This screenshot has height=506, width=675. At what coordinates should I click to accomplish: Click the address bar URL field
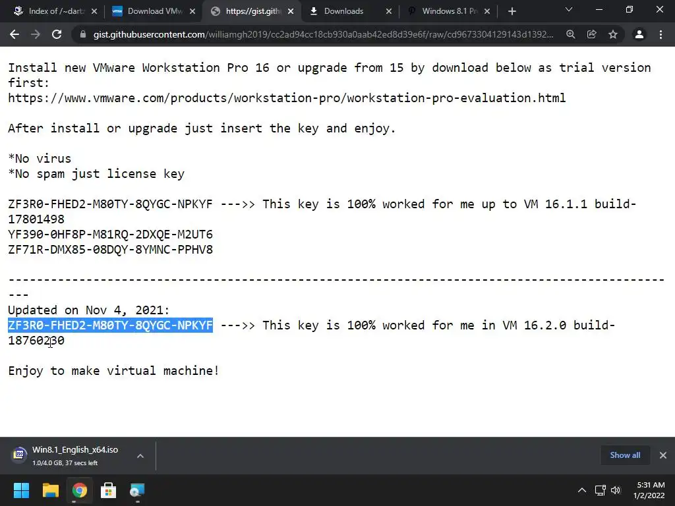[323, 34]
